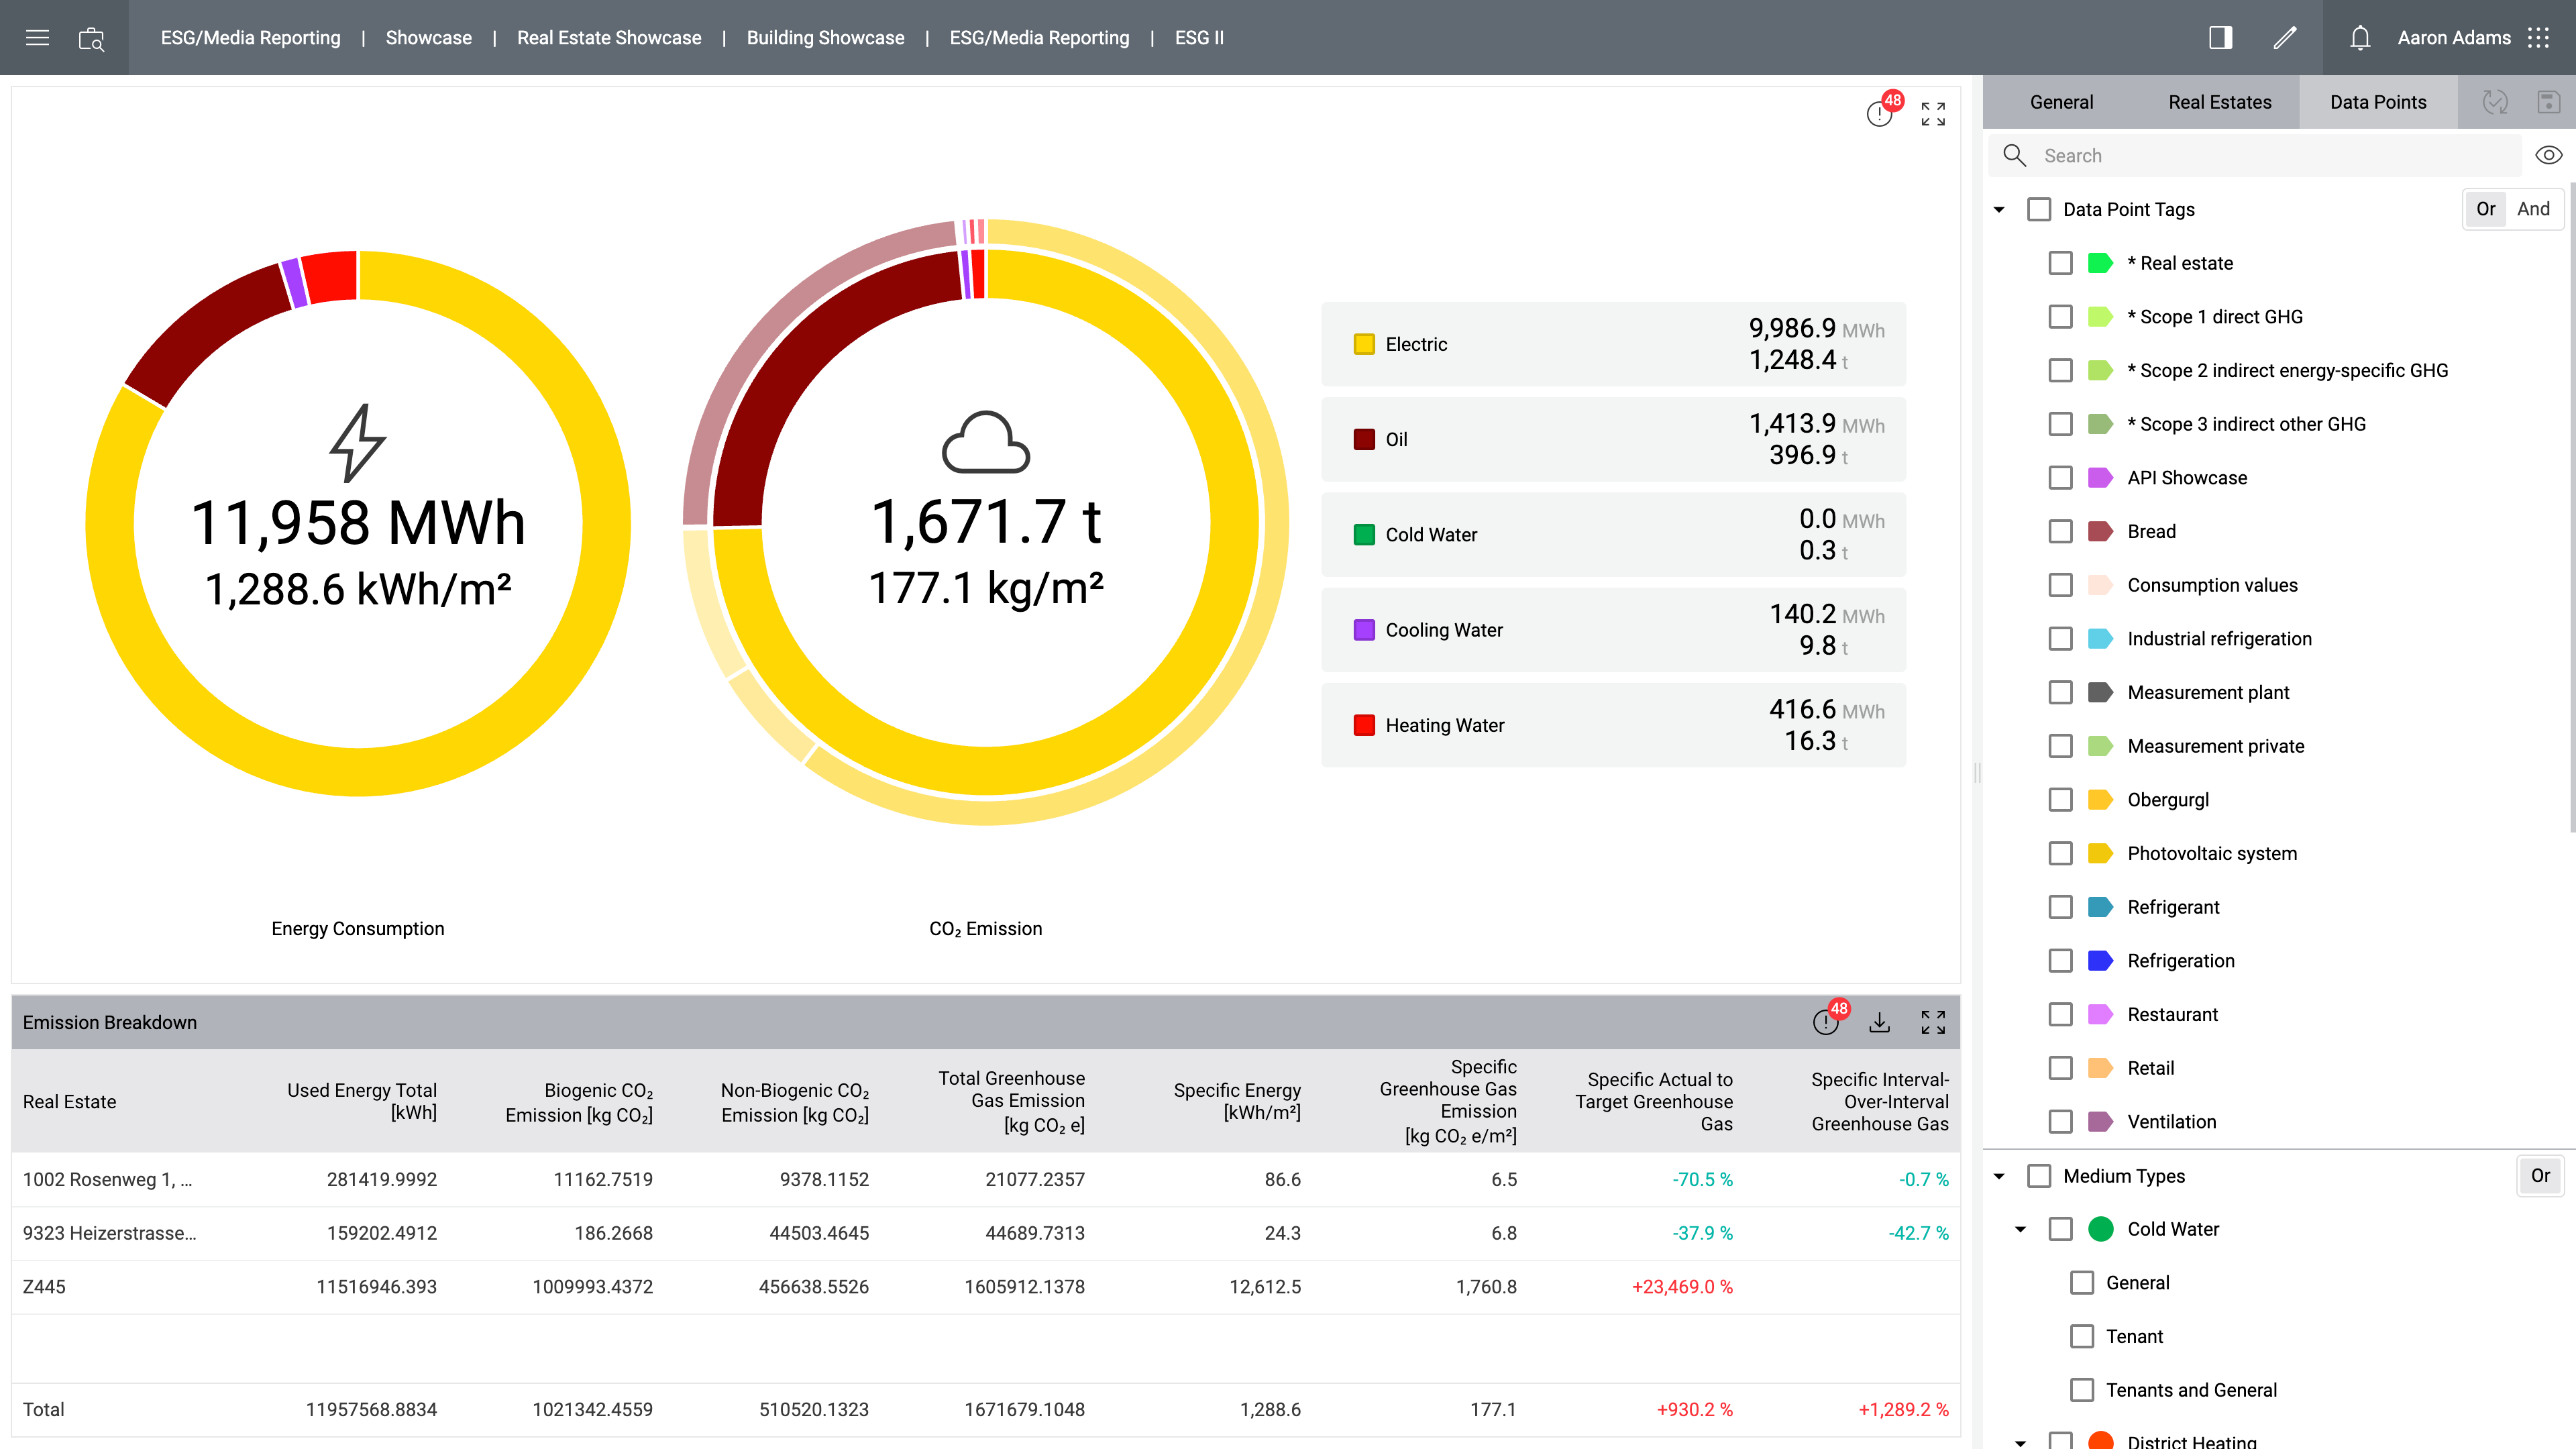Download the Emission Breakdown table

[1880, 1022]
